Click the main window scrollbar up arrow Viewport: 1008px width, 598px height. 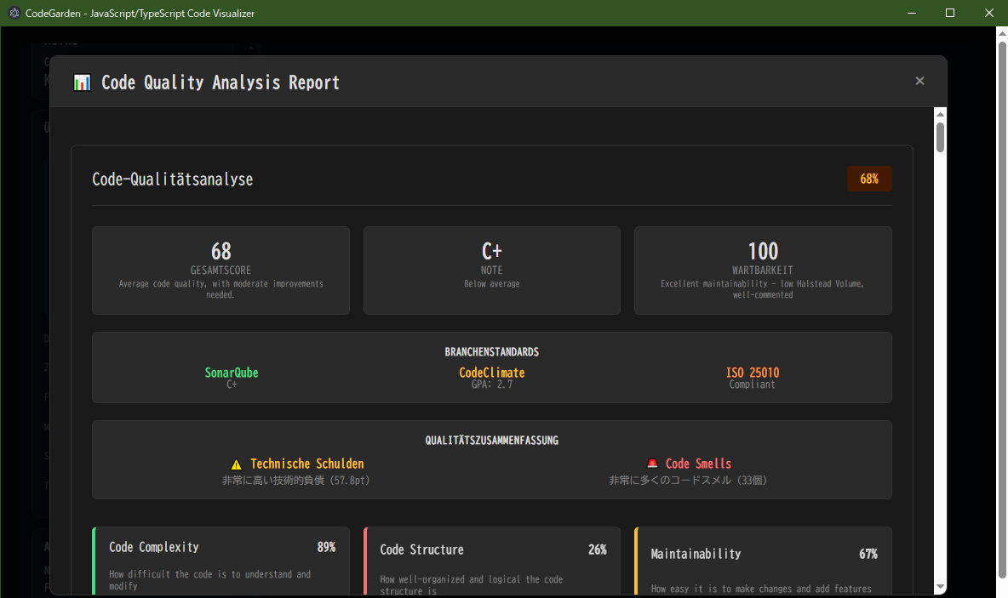tap(1001, 33)
